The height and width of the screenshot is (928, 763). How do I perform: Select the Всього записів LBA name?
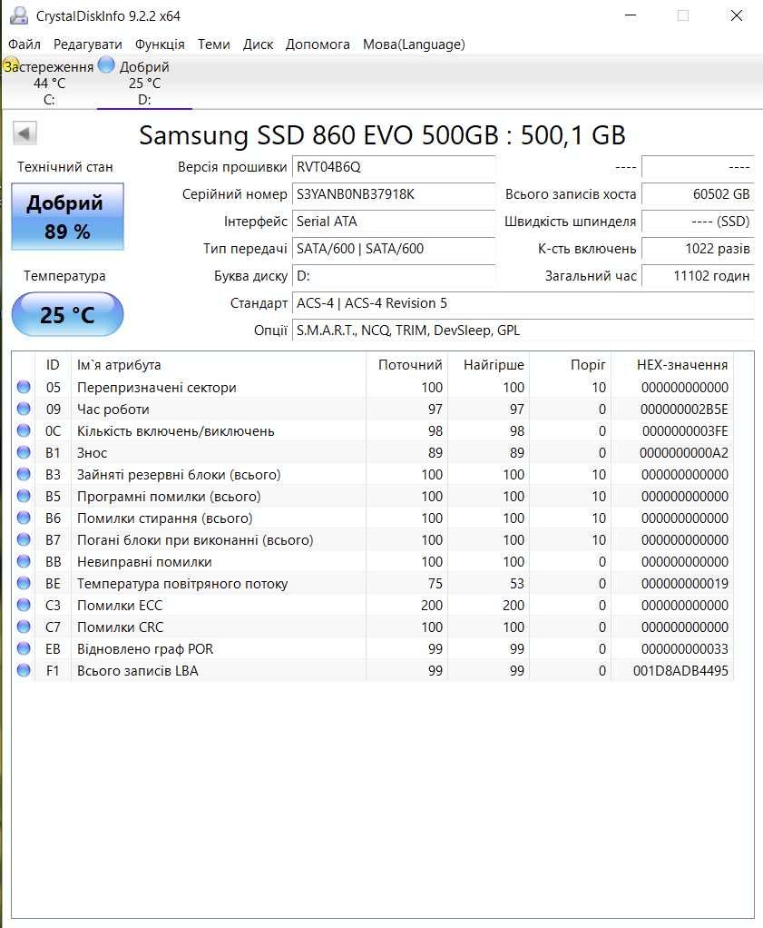coord(137,671)
